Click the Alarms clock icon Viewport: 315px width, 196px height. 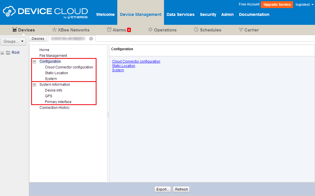click(x=109, y=29)
